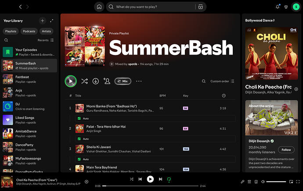Screen dimensions: 303x191
Task: Add now playing track to library in bottom bar
Action: (87, 182)
